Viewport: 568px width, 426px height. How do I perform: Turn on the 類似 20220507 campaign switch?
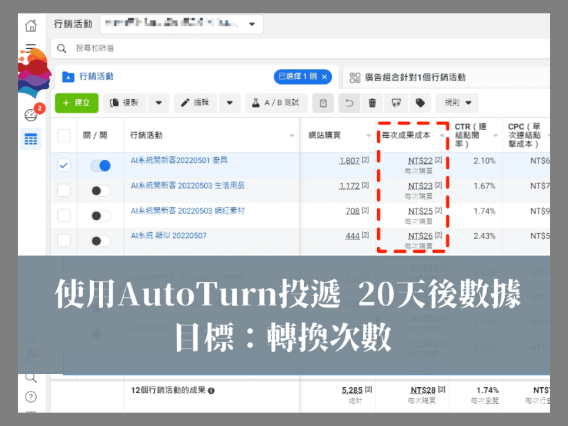[100, 241]
